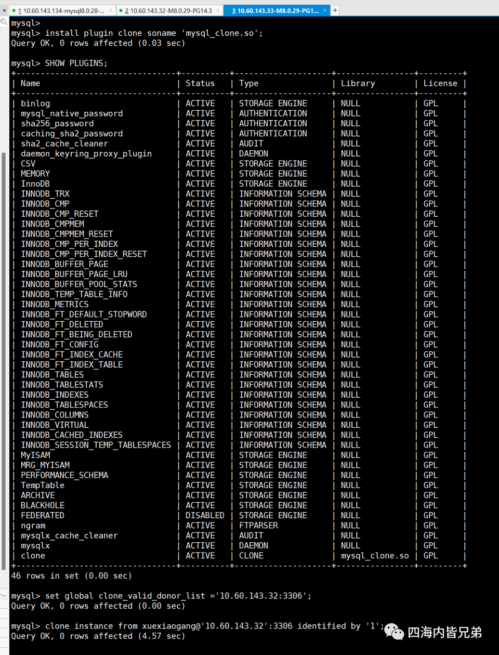Click the 'mysqlx_cache_cleaner' plugin name
Viewport: 499px width, 655px height.
[69, 535]
